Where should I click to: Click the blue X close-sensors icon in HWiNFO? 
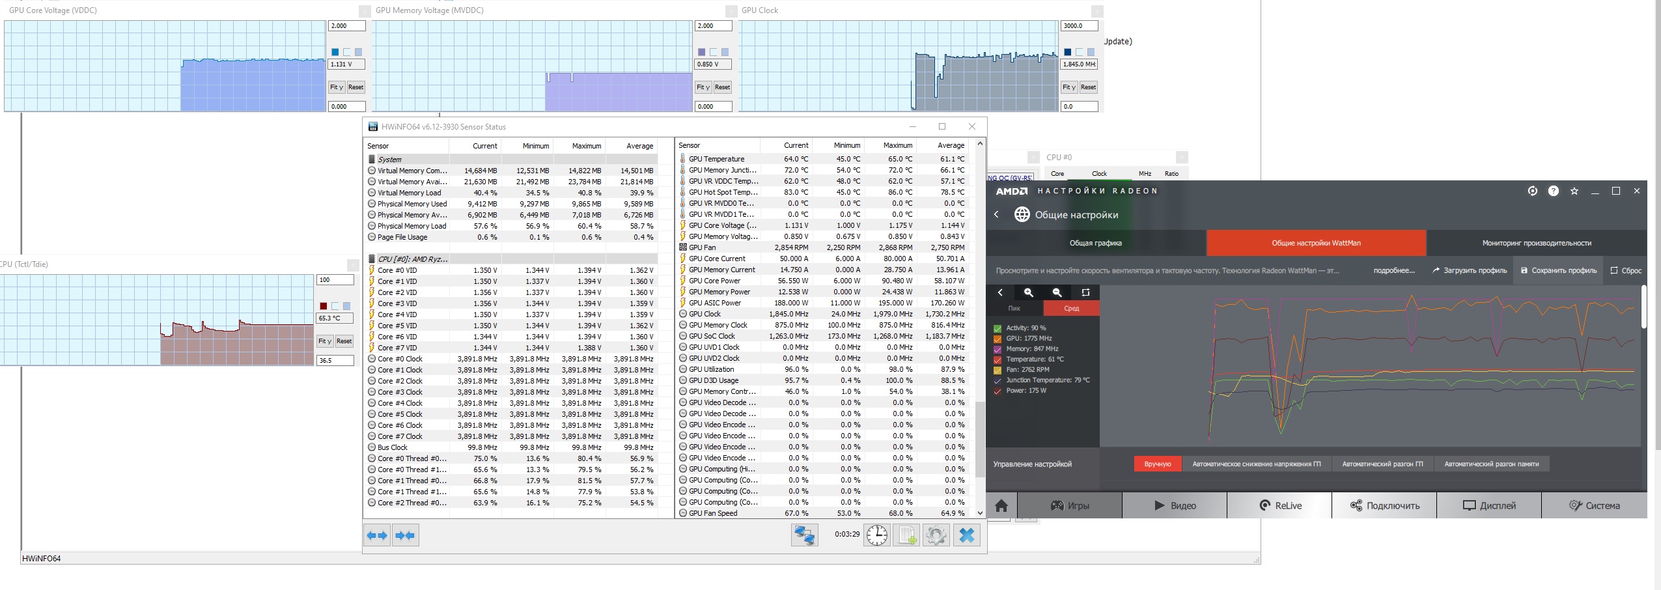click(967, 535)
